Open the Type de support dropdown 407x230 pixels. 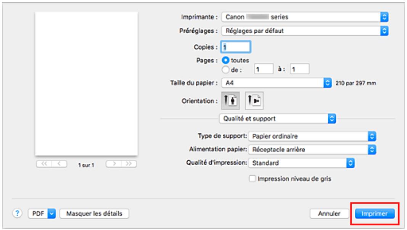pos(312,136)
